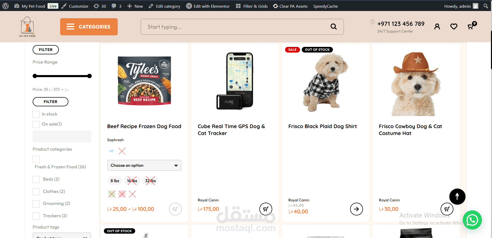
Task: Click Edit category in the admin bar
Action: coord(165,6)
